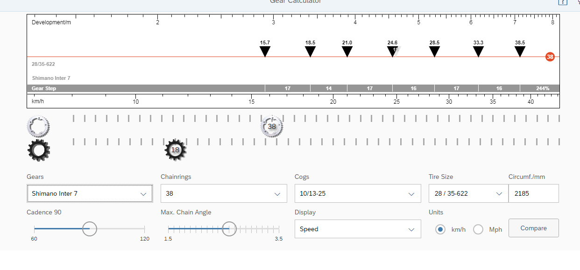The height and width of the screenshot is (270, 580).
Task: Click the help question mark icon
Action: [x=563, y=2]
